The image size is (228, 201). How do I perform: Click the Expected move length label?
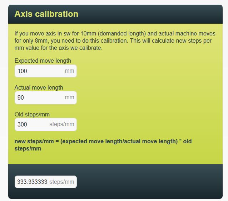point(43,61)
